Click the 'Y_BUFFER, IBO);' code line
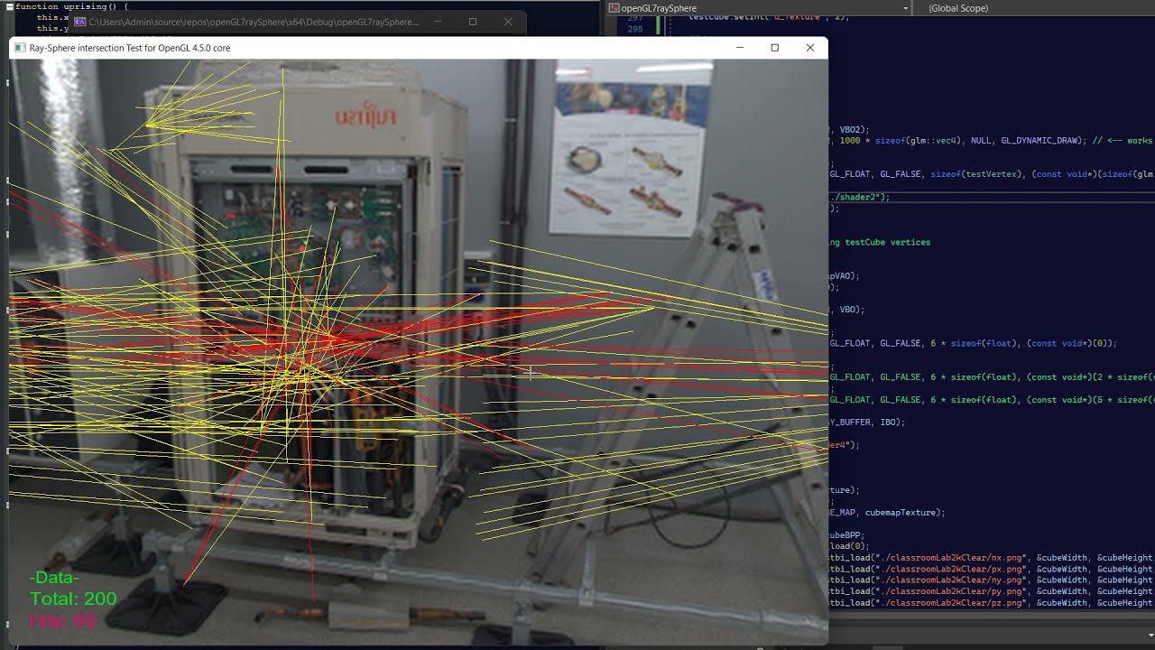The width and height of the screenshot is (1155, 650). [867, 422]
